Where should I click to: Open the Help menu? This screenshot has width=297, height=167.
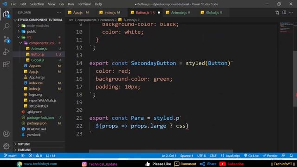click(98, 4)
